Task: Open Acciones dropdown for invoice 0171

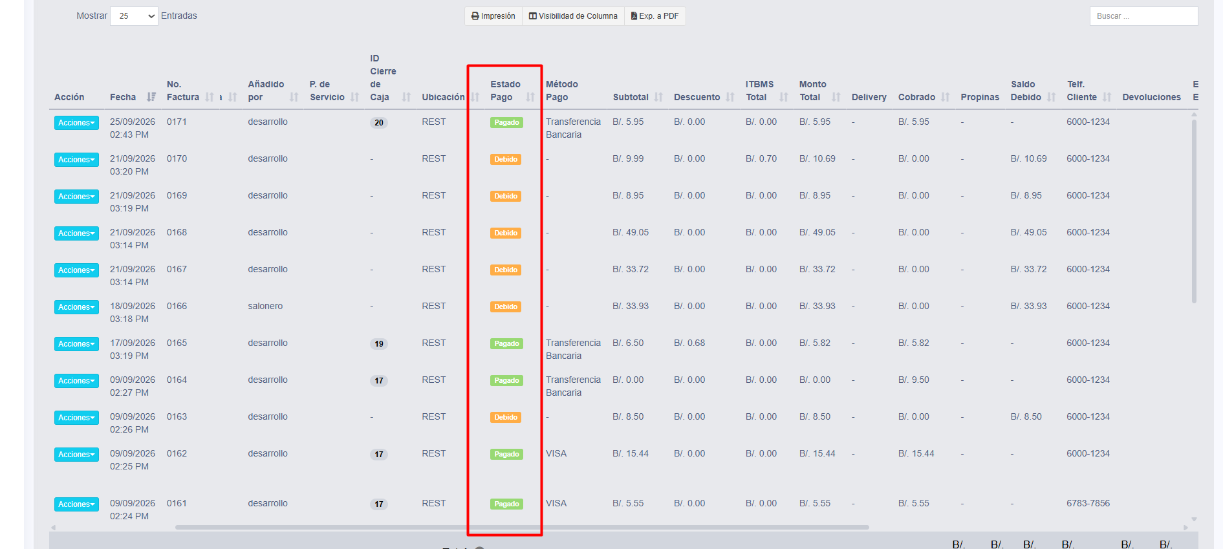Action: [x=76, y=123]
